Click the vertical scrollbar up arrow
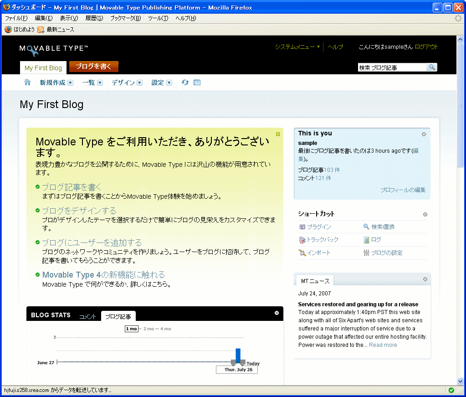 460,39
